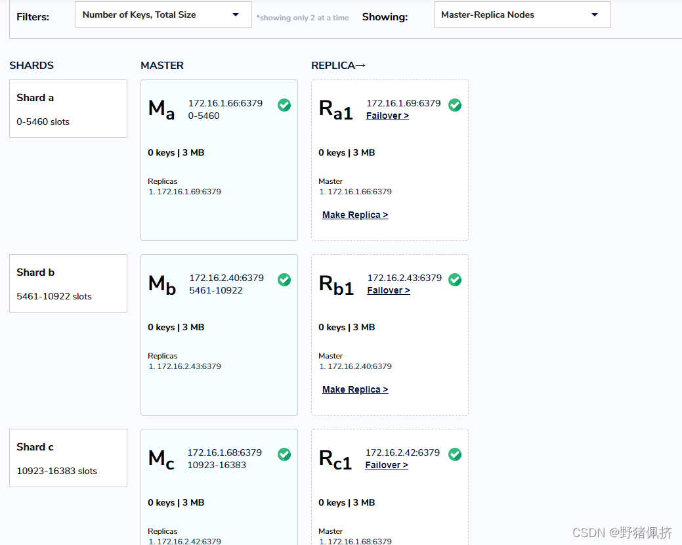Click Make Replica link under Ra1

(355, 215)
